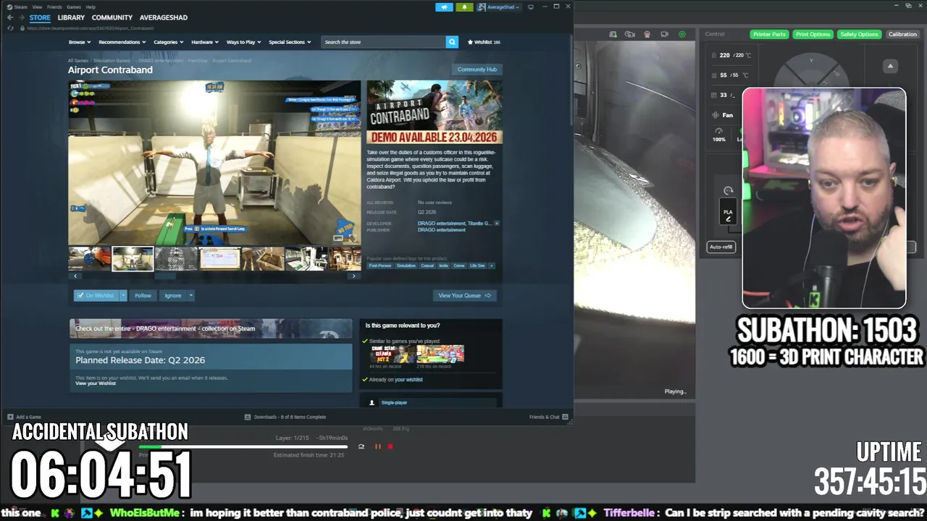Open the Help menu
This screenshot has height=521, width=927.
(x=91, y=7)
